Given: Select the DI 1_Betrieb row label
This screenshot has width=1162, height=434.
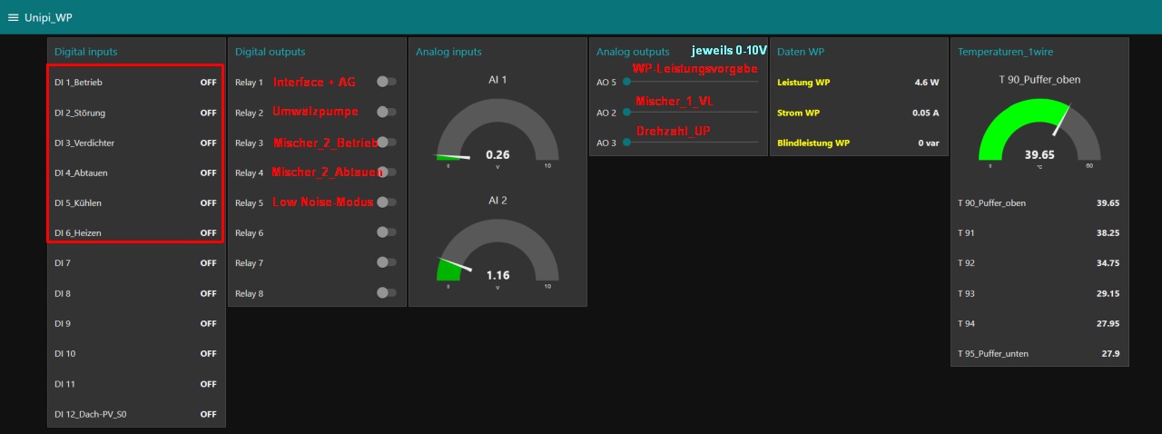Looking at the screenshot, I should [x=78, y=83].
